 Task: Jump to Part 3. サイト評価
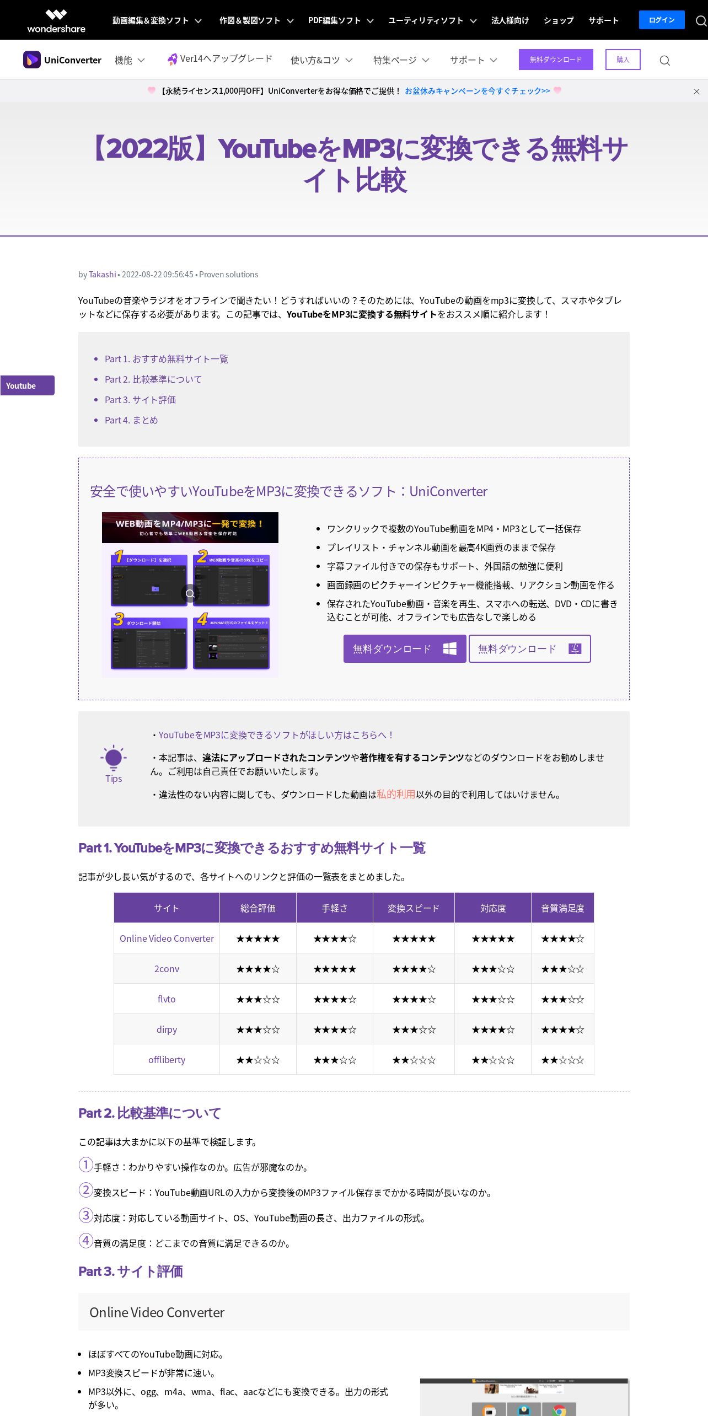click(141, 400)
